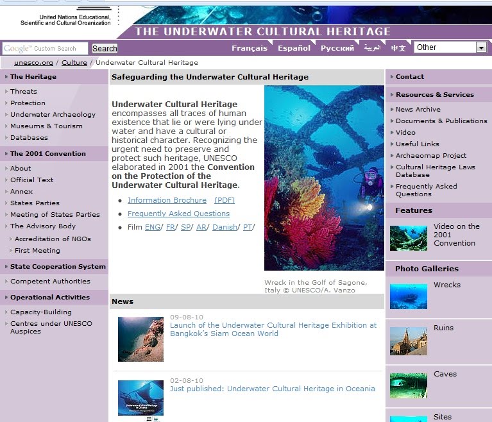The image size is (492, 422).
Task: Switch to the Chinese 中文 version
Action: click(x=398, y=48)
